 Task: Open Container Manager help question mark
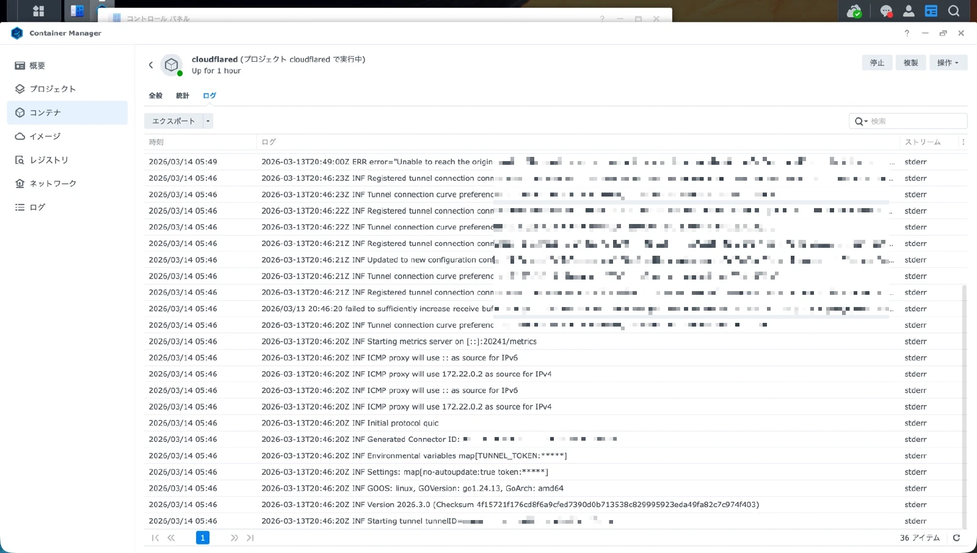[x=907, y=33]
